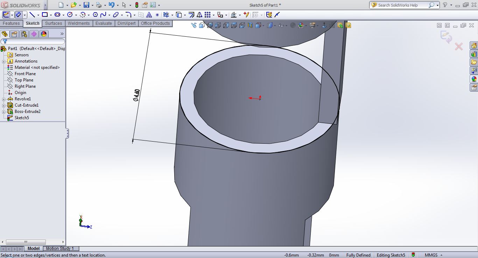Select Sketch5 in the feature tree
The width and height of the screenshot is (478, 258).
click(x=22, y=118)
